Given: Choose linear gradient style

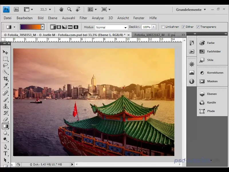Looking at the screenshot, I should [53, 27].
